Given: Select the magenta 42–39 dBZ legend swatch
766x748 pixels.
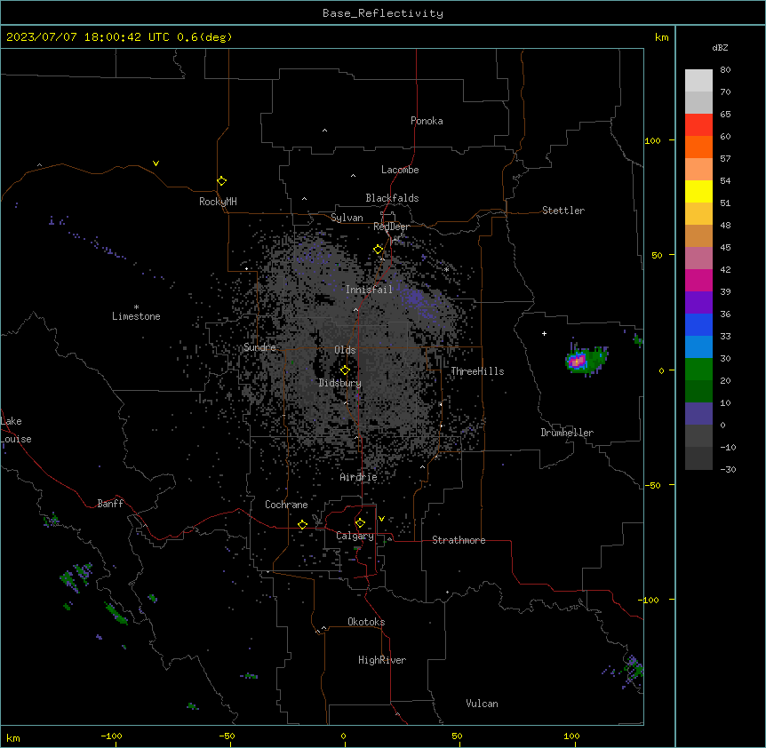Looking at the screenshot, I should click(698, 280).
